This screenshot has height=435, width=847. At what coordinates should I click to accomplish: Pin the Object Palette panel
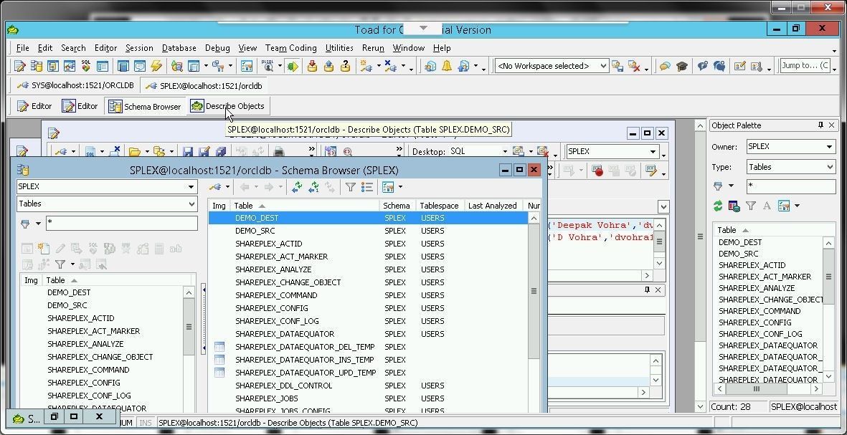[x=820, y=125]
